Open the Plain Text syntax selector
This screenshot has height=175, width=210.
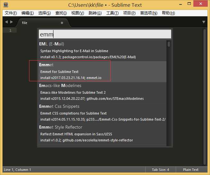(191, 170)
